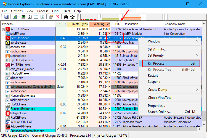207x138 pixels.
Task: Click the Physical Usage: 47.84% status entry
Action: (110, 136)
